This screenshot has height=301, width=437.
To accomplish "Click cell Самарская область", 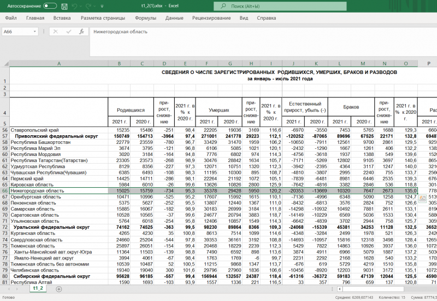I will (x=59, y=209).
